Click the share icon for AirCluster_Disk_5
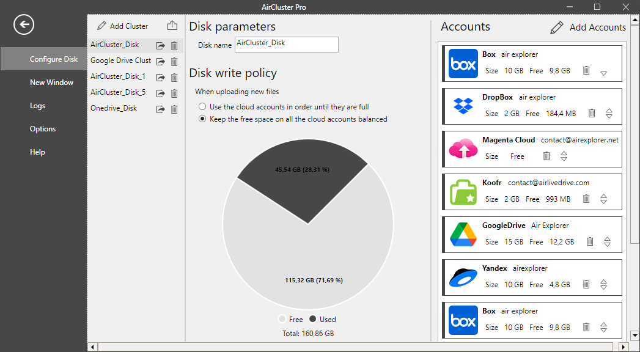This screenshot has width=640, height=352. coord(160,94)
